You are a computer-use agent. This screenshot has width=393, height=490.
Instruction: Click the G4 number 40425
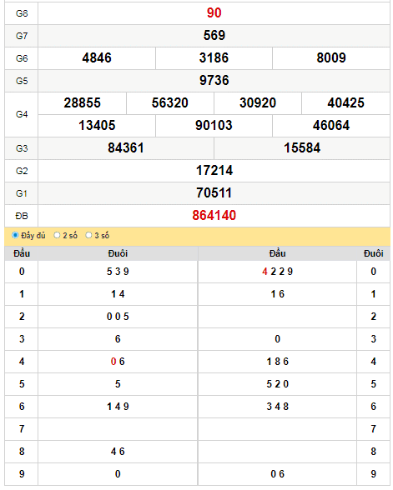pos(345,103)
